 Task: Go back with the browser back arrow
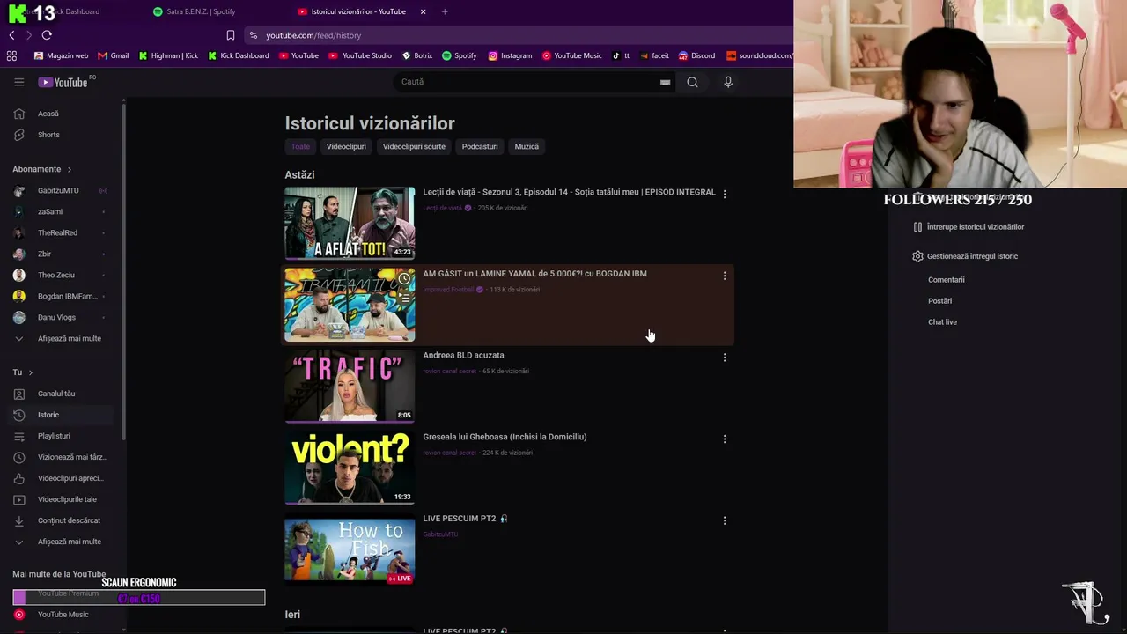11,35
